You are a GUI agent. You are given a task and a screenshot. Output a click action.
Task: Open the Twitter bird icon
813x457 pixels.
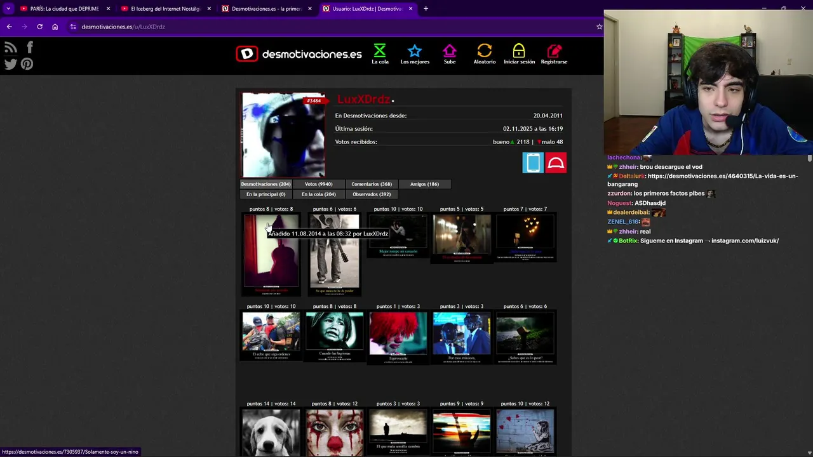click(x=10, y=64)
